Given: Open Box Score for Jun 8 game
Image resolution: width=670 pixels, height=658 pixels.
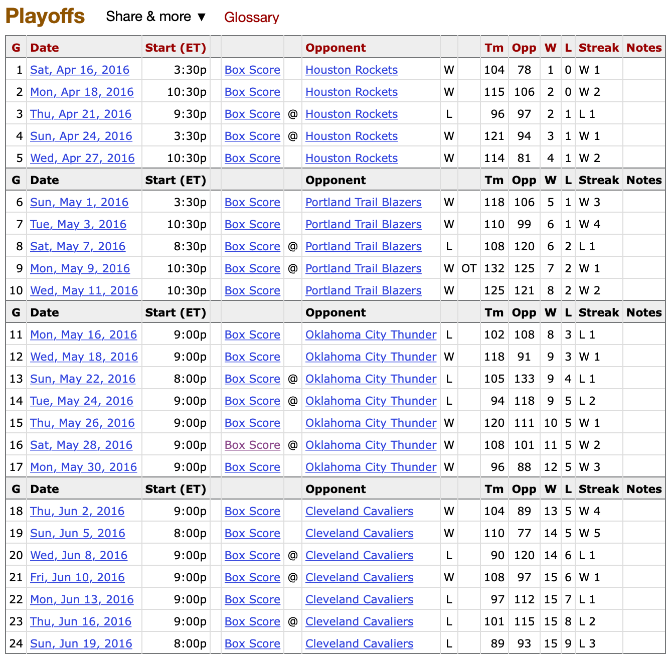Looking at the screenshot, I should click(x=252, y=555).
